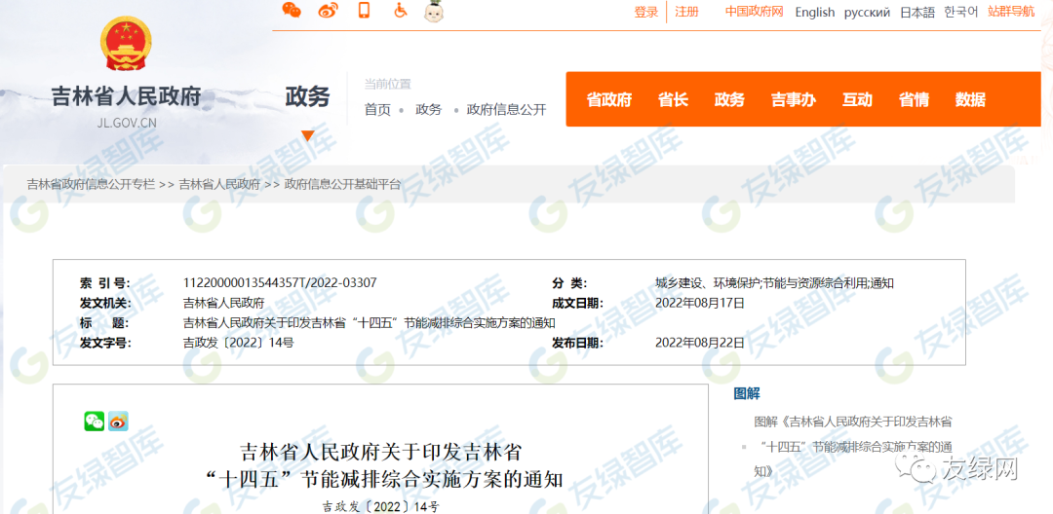Open the 图解 article link on right
The image size is (1053, 514).
(x=852, y=447)
